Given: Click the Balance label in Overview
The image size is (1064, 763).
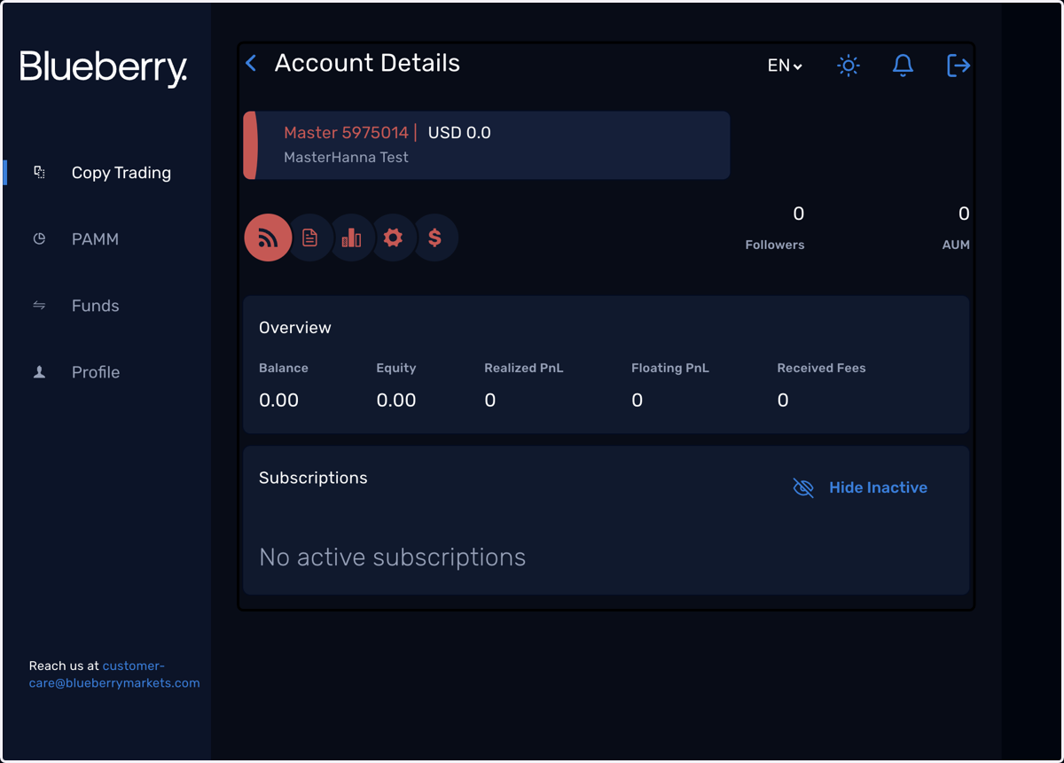Looking at the screenshot, I should pyautogui.click(x=284, y=368).
